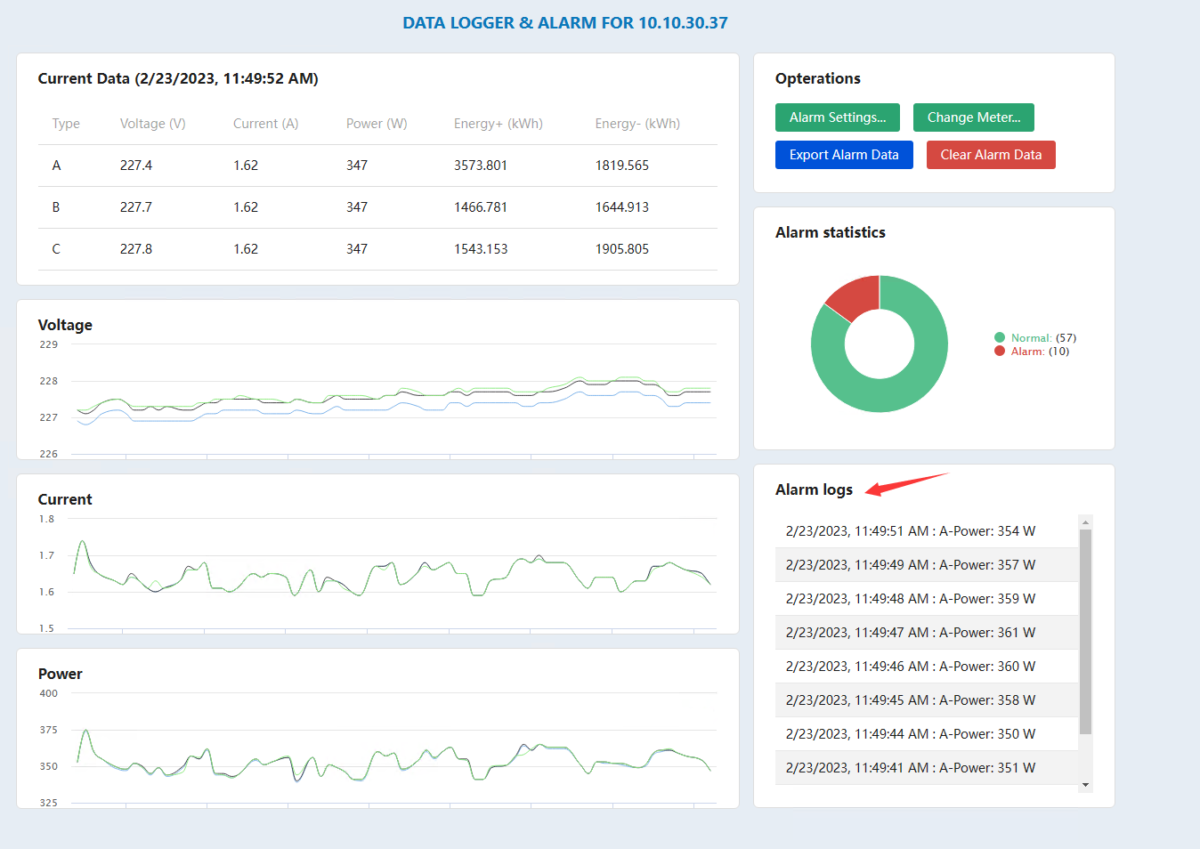
Task: Click the scroll up arrow in Alarm logs
Action: pyautogui.click(x=1085, y=522)
